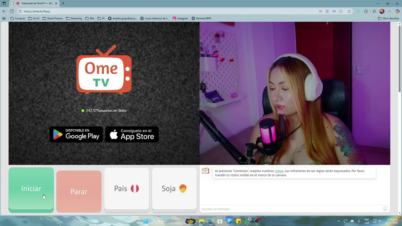Open the Instagram bookmark
The width and height of the screenshot is (402, 226).
[x=180, y=19]
